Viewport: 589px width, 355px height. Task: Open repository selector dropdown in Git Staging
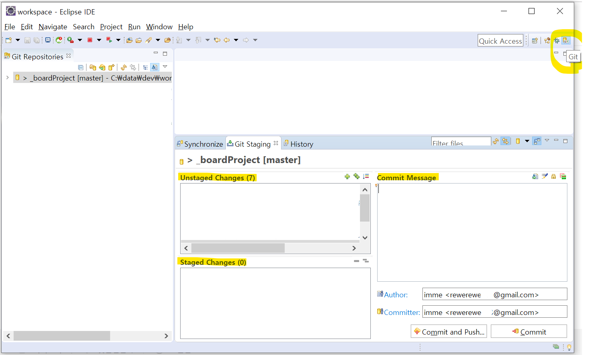[x=527, y=141]
